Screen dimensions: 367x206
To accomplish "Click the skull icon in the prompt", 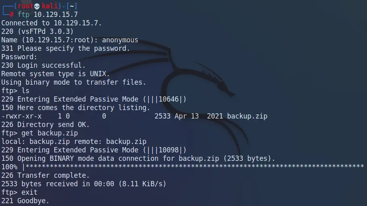I will [x=38, y=6].
